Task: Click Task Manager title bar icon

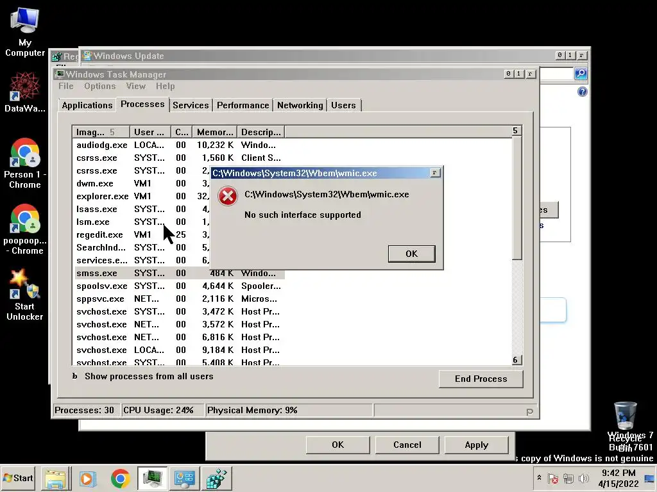Action: [60, 74]
